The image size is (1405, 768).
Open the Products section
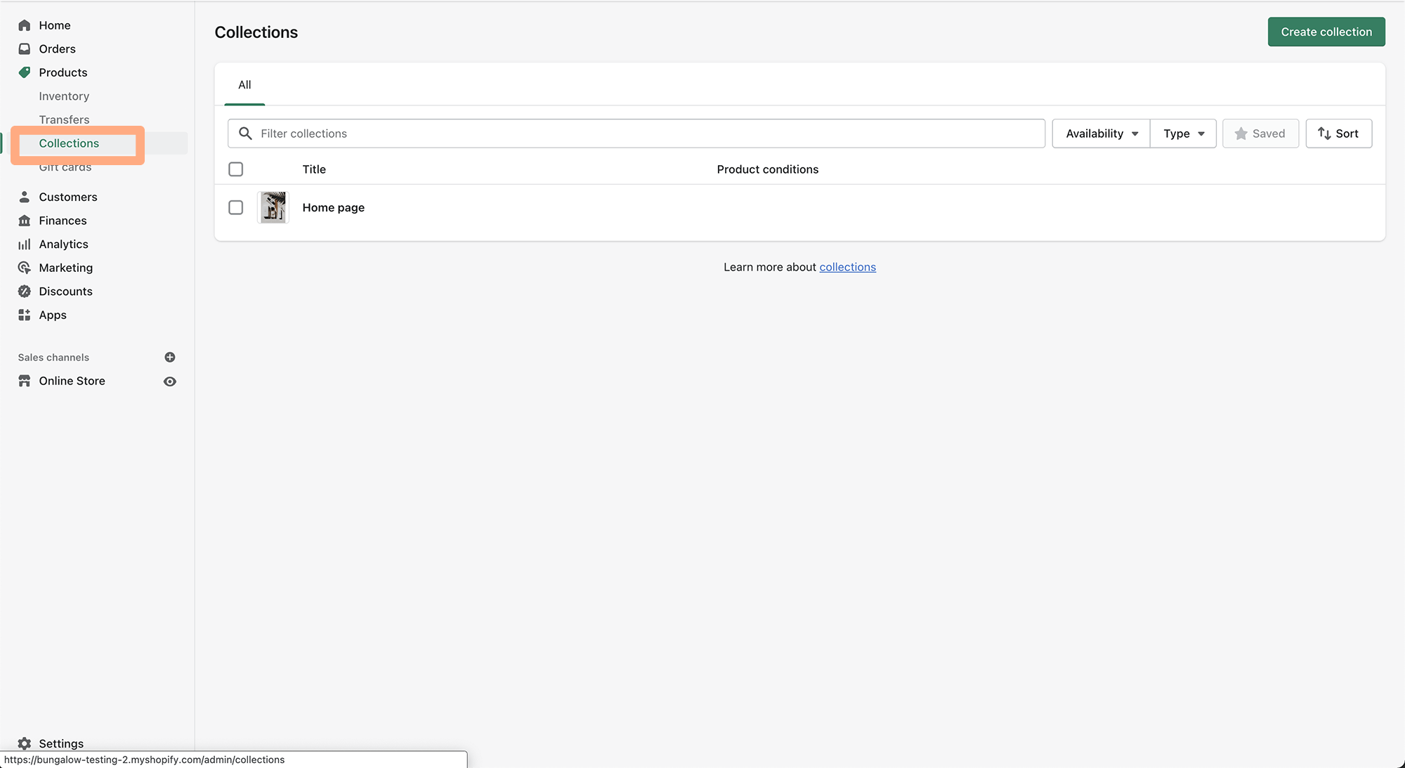(x=63, y=72)
